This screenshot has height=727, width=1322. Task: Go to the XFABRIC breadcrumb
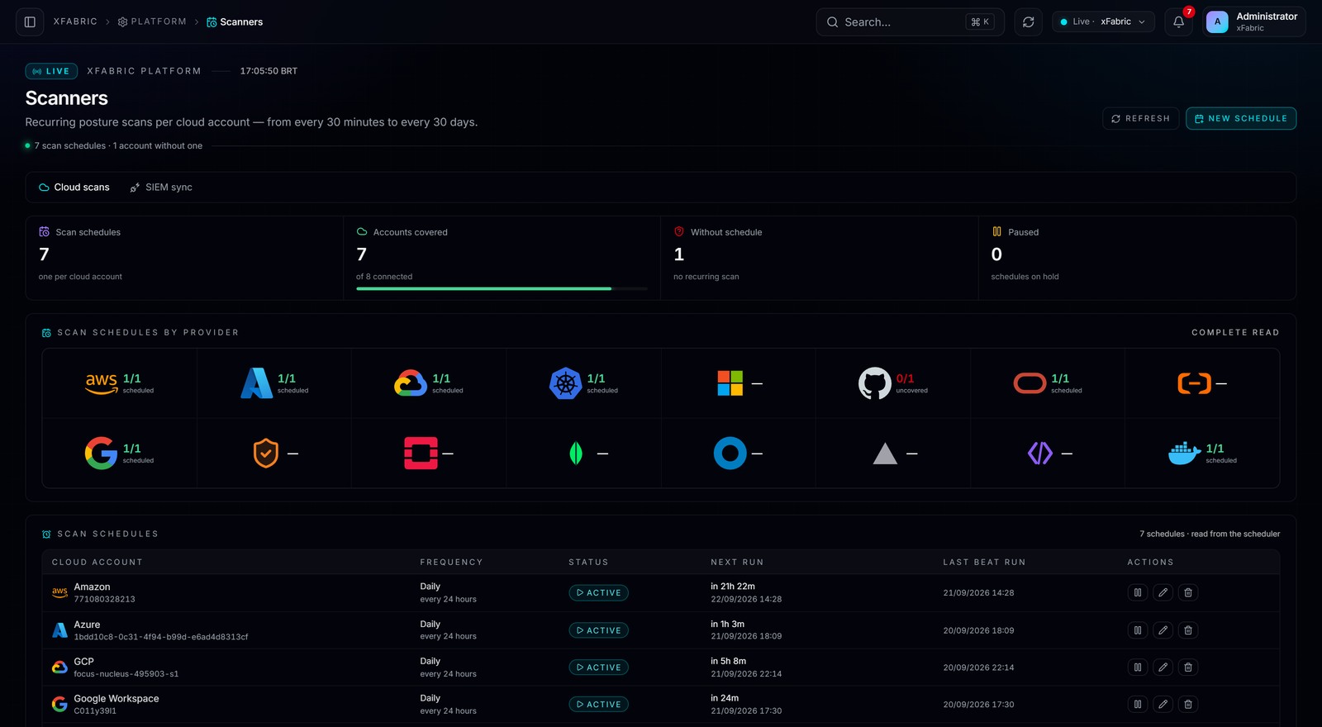[x=75, y=22]
